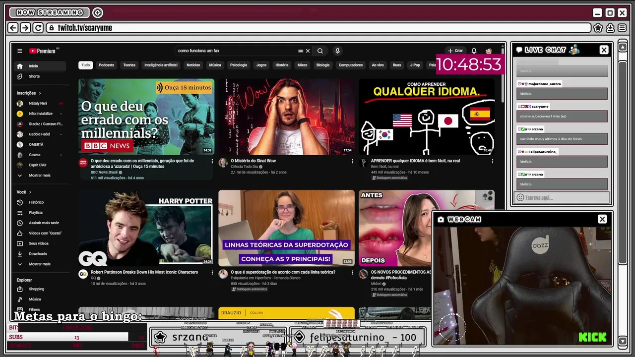
Task: Open options for superdotação video
Action: point(353,273)
